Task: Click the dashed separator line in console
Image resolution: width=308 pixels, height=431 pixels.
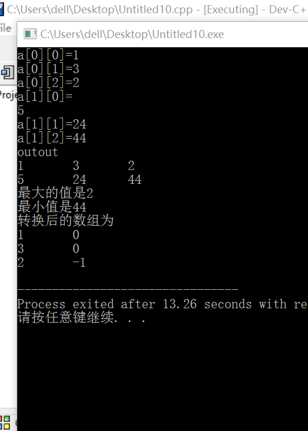Action: [x=128, y=289]
